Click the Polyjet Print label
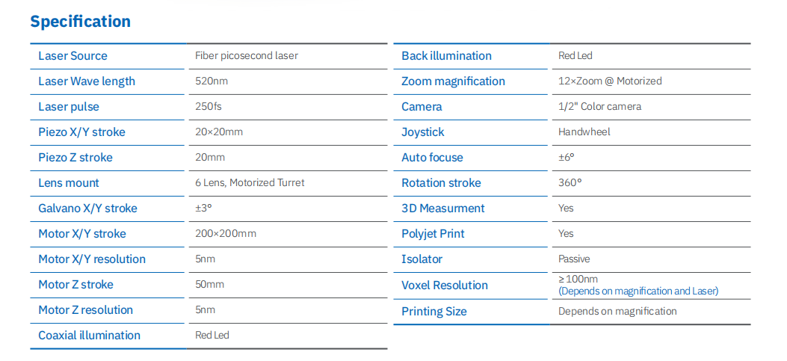Image resolution: width=787 pixels, height=361 pixels. [x=433, y=234]
